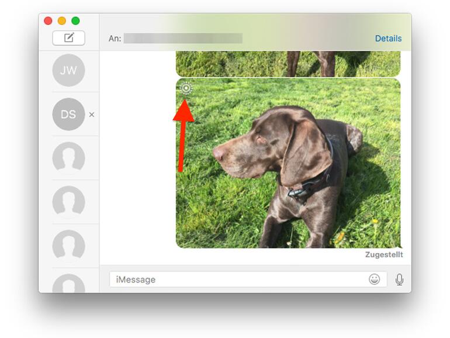Open the JW conversation
450x338 pixels.
(x=68, y=70)
